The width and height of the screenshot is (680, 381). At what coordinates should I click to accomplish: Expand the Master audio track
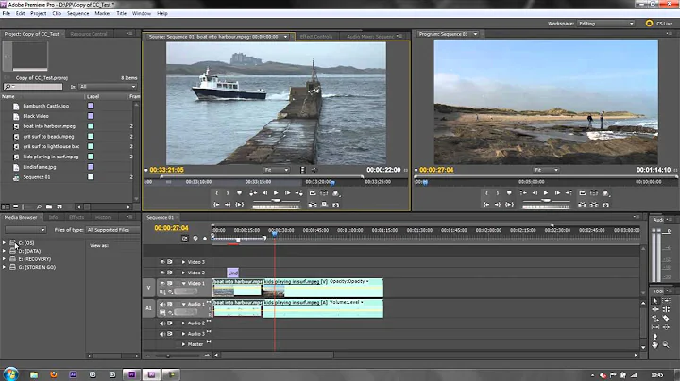coord(183,344)
